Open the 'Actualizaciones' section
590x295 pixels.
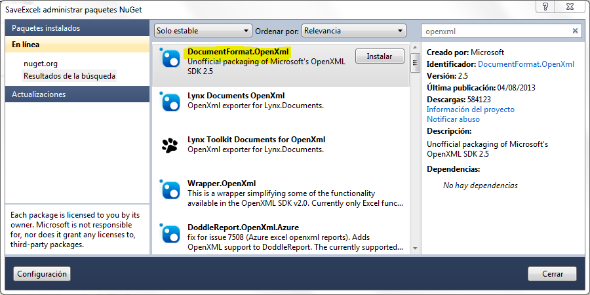77,94
